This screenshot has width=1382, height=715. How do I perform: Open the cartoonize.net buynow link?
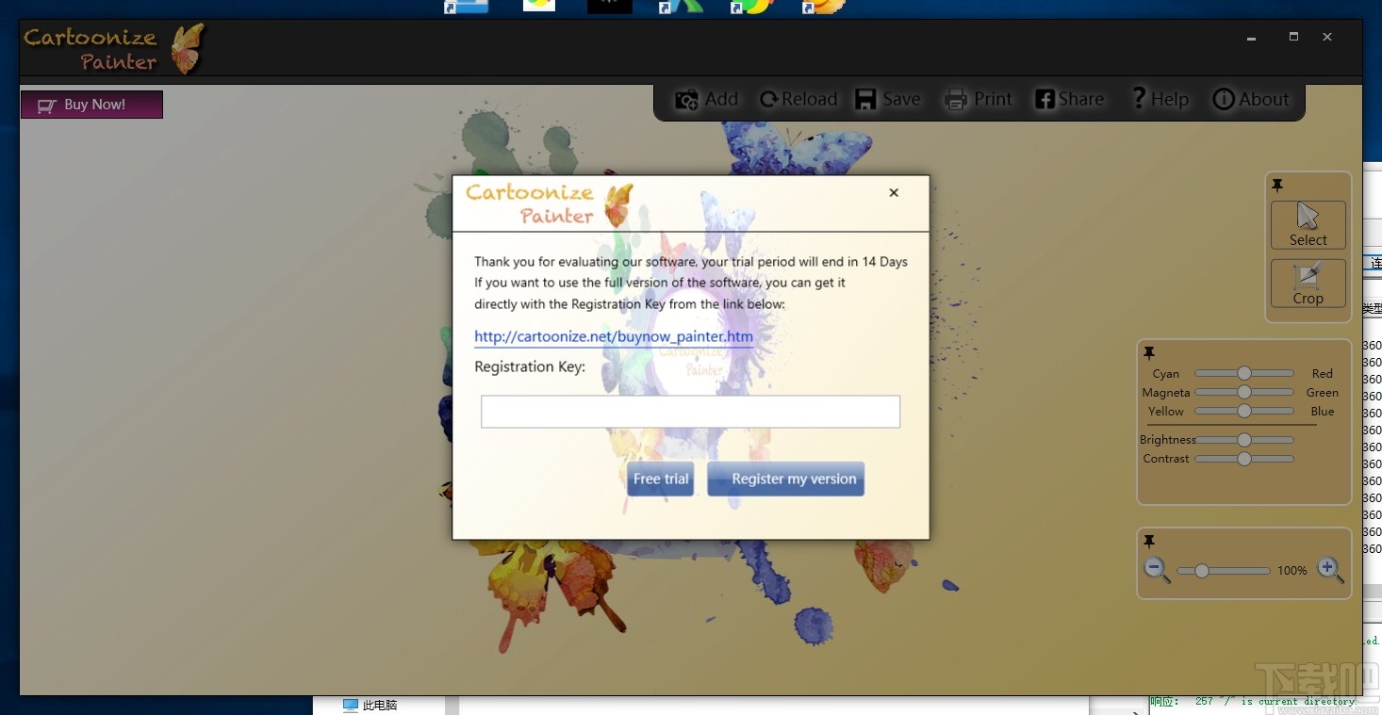tap(614, 336)
